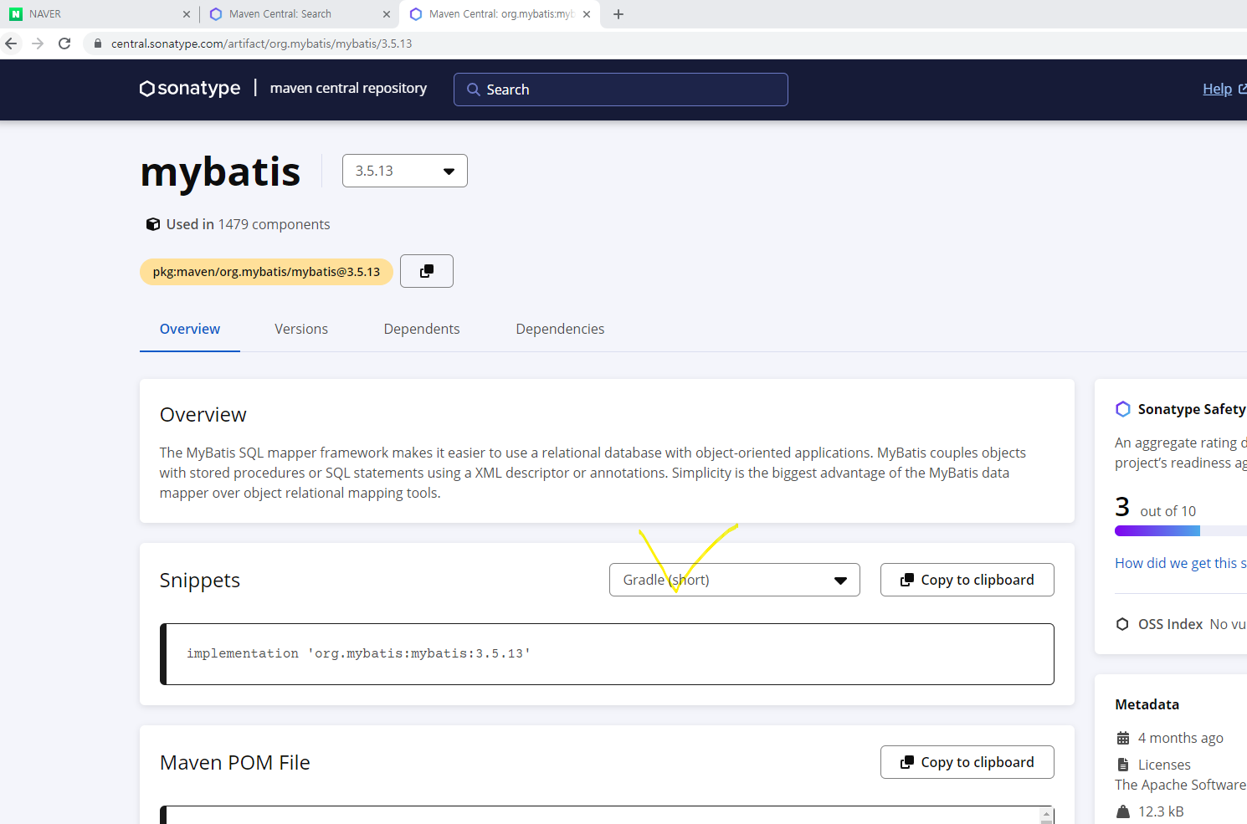Screen dimensions: 1247x824
Task: Click the Snippets dropdown caret arrow
Action: [x=841, y=581]
